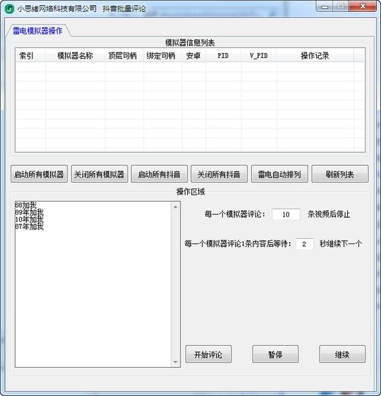The image size is (381, 396).
Task: Click the 操作记录 column header
Action: 315,55
